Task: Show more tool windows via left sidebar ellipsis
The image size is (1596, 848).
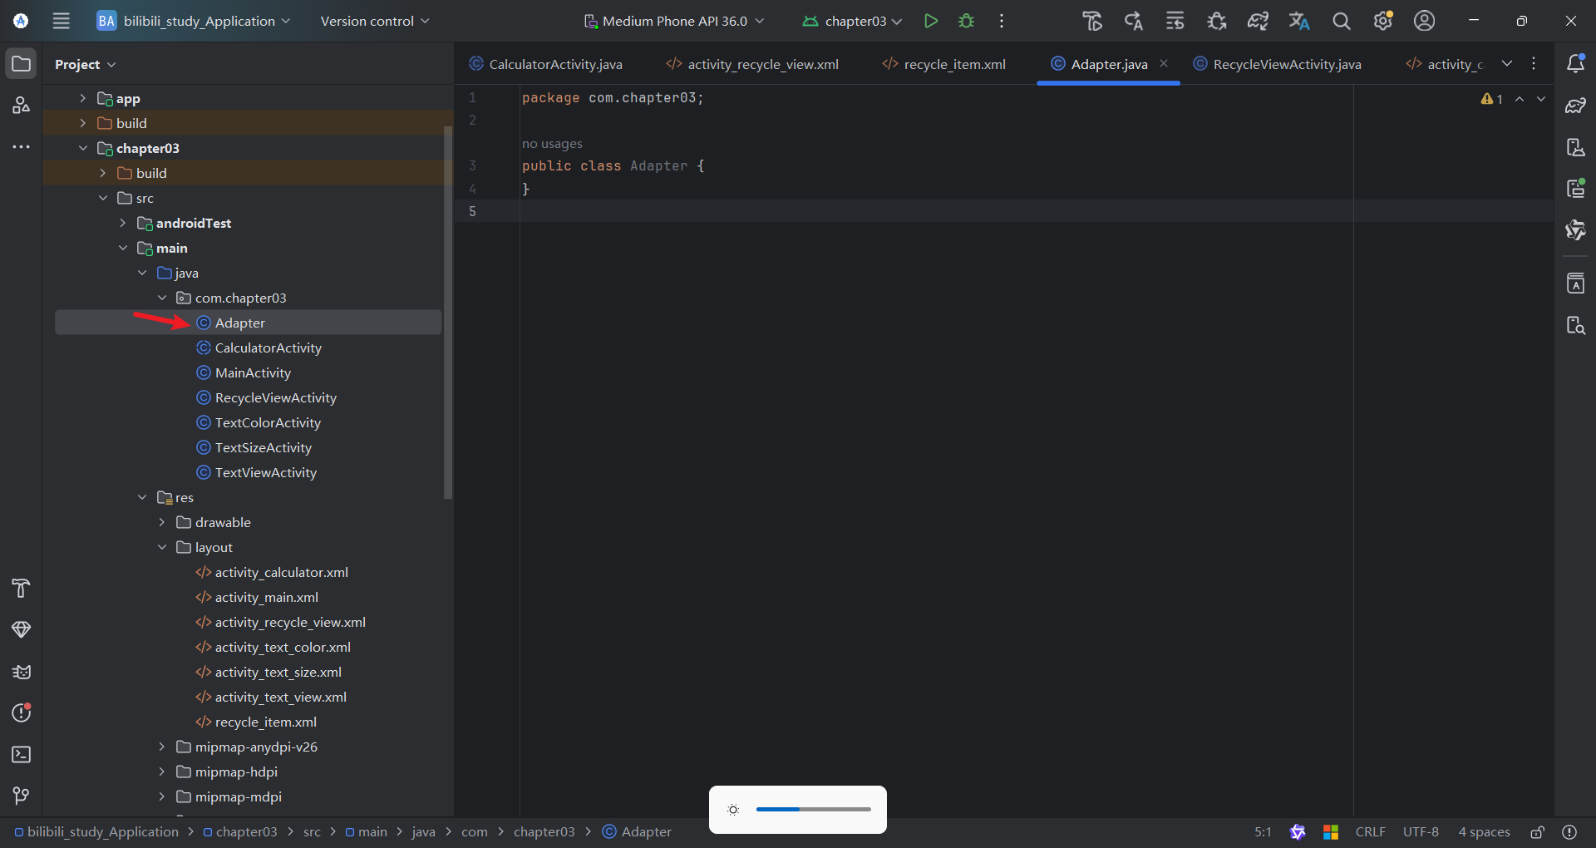Action: pos(22,147)
